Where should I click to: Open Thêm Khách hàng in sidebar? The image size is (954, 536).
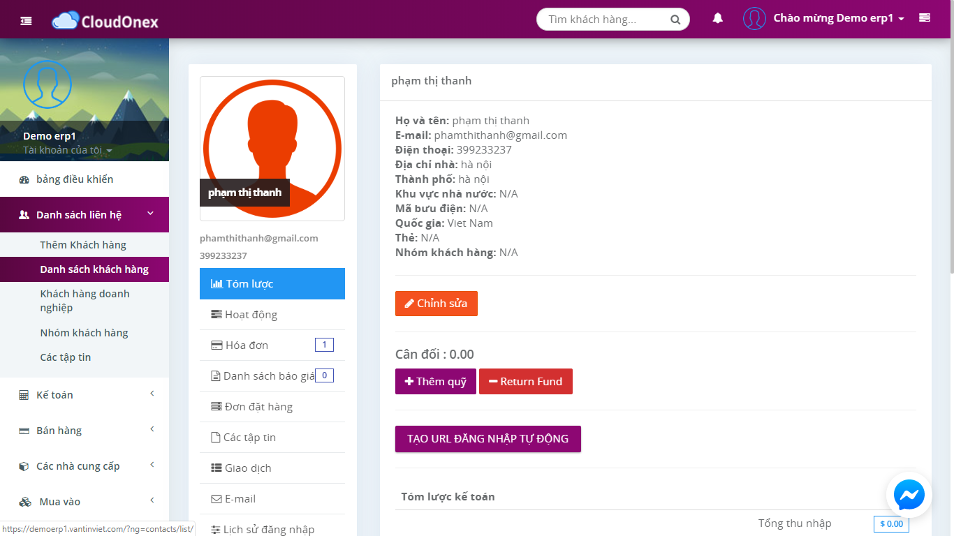point(83,245)
